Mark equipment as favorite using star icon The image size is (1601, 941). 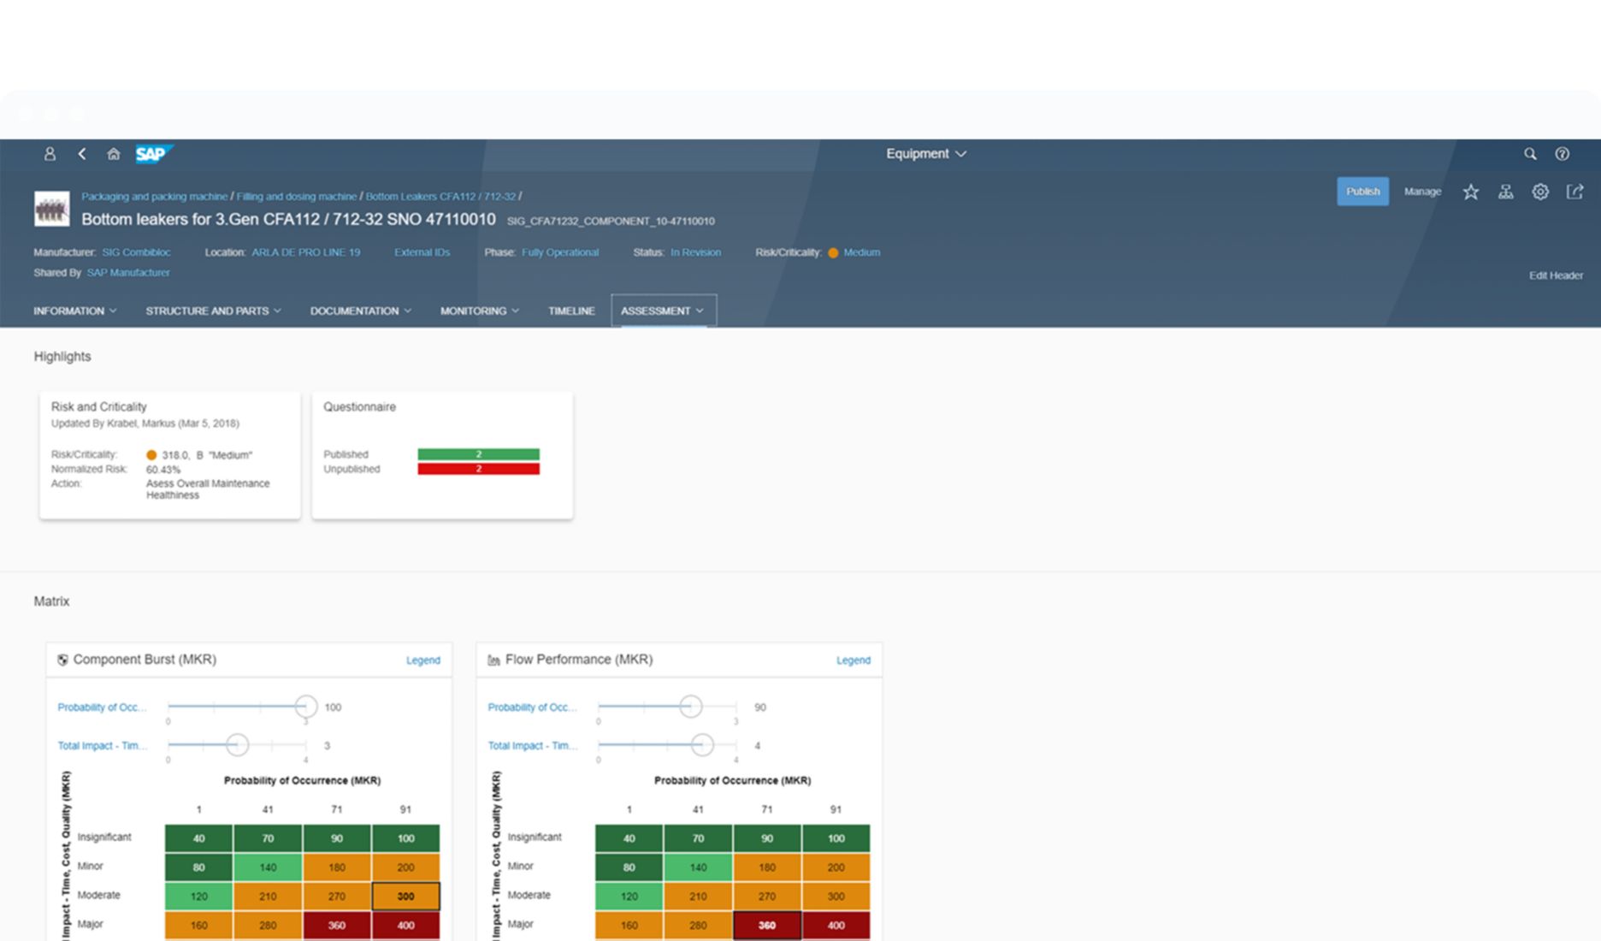tap(1470, 192)
